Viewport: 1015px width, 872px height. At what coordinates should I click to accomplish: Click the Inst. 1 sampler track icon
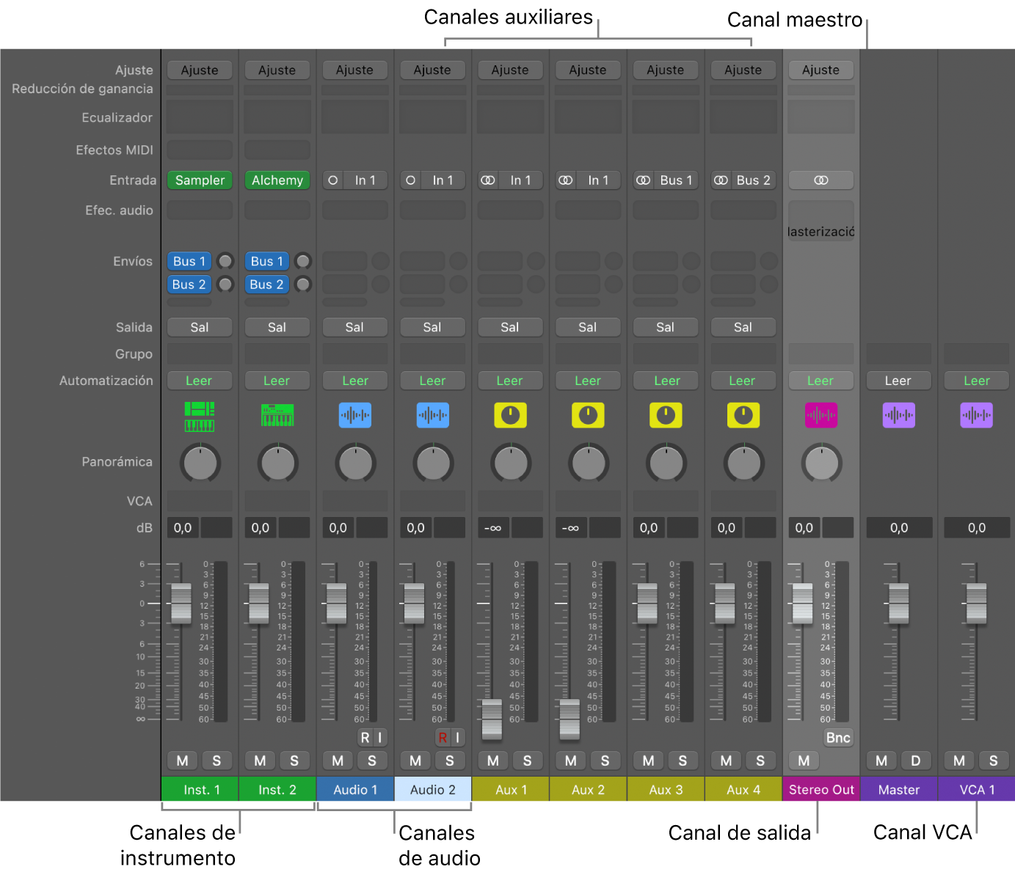click(200, 416)
